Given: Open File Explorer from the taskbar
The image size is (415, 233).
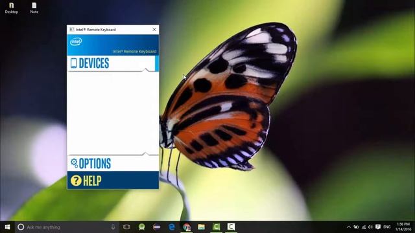Looking at the screenshot, I should click(202, 227).
